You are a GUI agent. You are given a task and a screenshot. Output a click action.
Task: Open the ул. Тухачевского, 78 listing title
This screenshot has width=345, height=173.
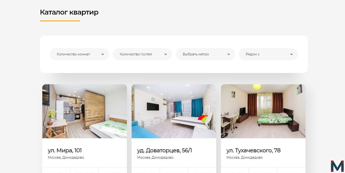tap(253, 150)
